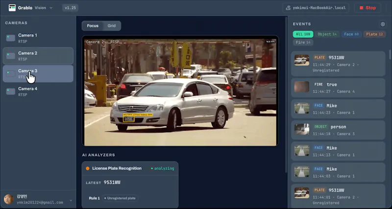The height and width of the screenshot is (209, 392).
Task: Select Camera 1 in camera list
Action: (38, 38)
